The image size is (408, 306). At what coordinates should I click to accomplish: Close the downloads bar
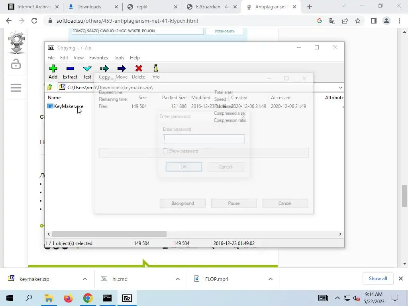[x=401, y=279]
